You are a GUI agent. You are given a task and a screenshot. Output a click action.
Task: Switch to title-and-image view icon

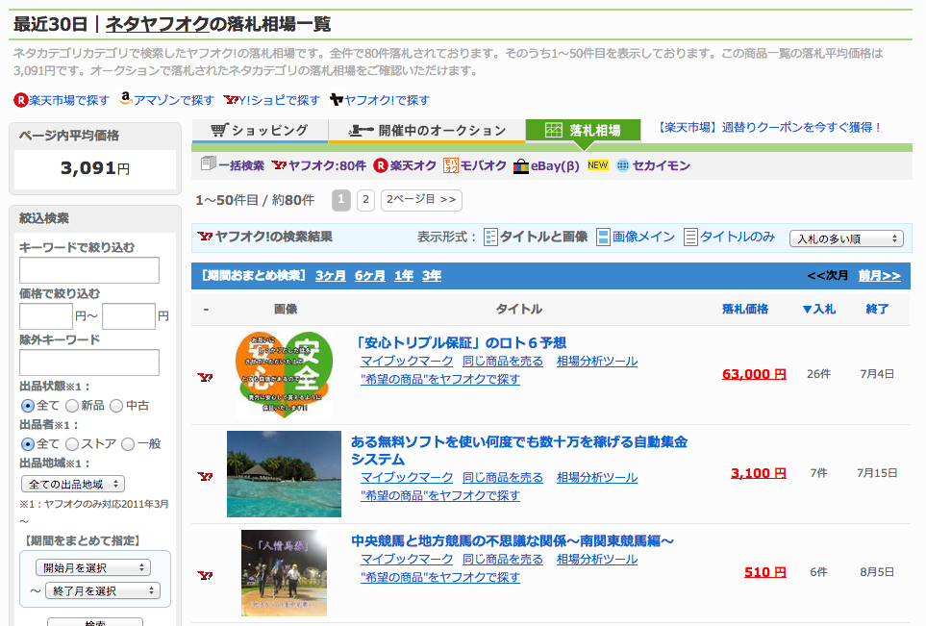tap(490, 237)
